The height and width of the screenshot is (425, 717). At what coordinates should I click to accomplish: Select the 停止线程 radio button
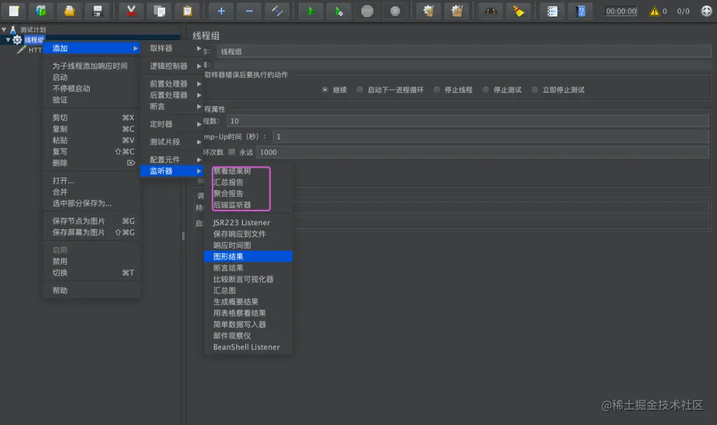(436, 90)
